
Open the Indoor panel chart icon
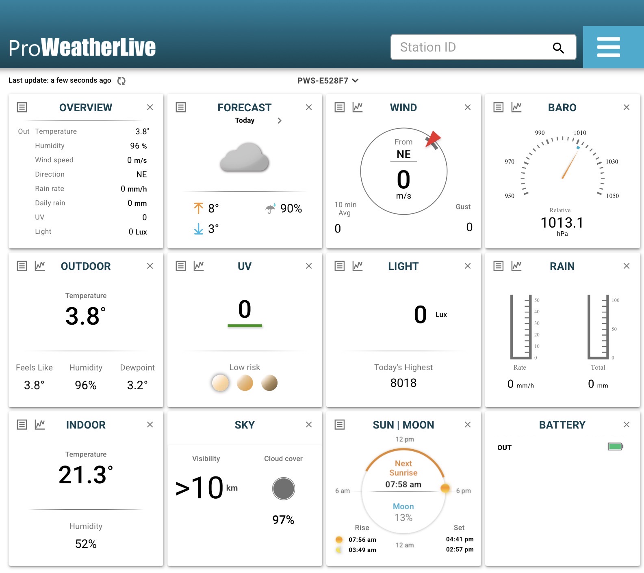click(x=40, y=424)
